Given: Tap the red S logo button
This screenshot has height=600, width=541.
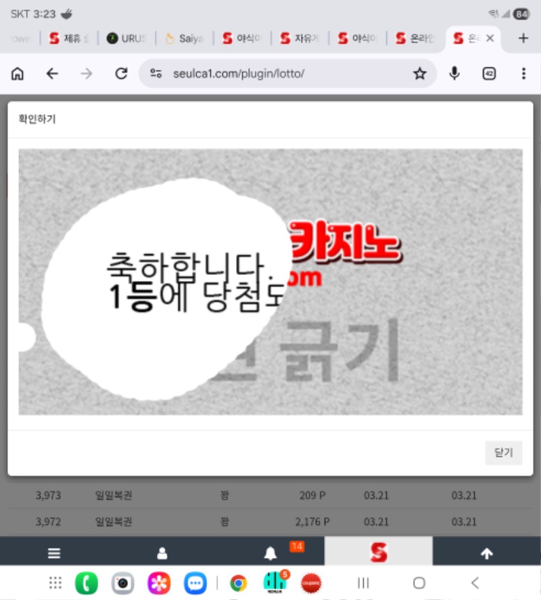Looking at the screenshot, I should 379,553.
